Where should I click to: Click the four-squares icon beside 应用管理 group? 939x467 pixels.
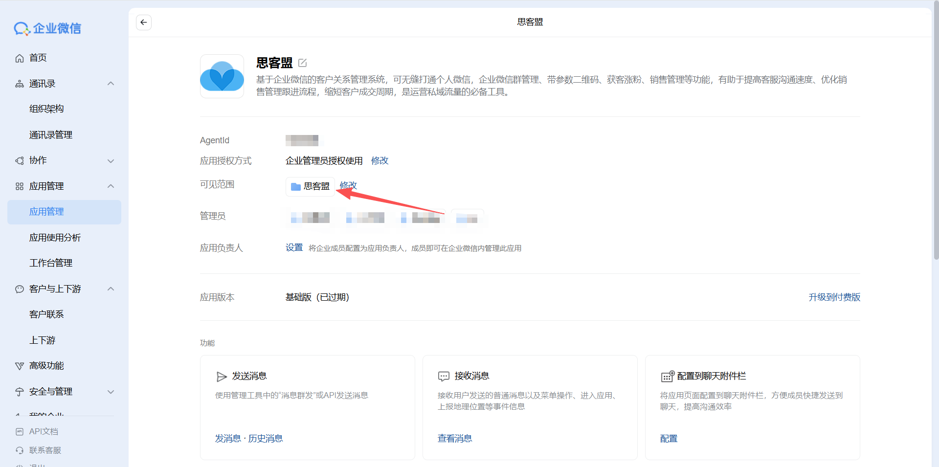(20, 186)
